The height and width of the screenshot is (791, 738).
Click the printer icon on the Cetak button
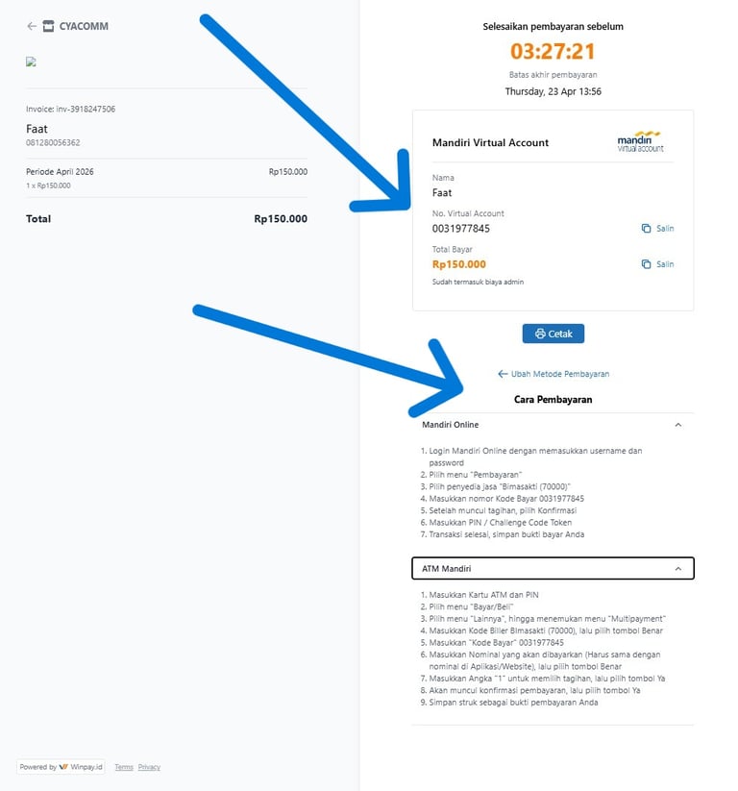coord(540,334)
